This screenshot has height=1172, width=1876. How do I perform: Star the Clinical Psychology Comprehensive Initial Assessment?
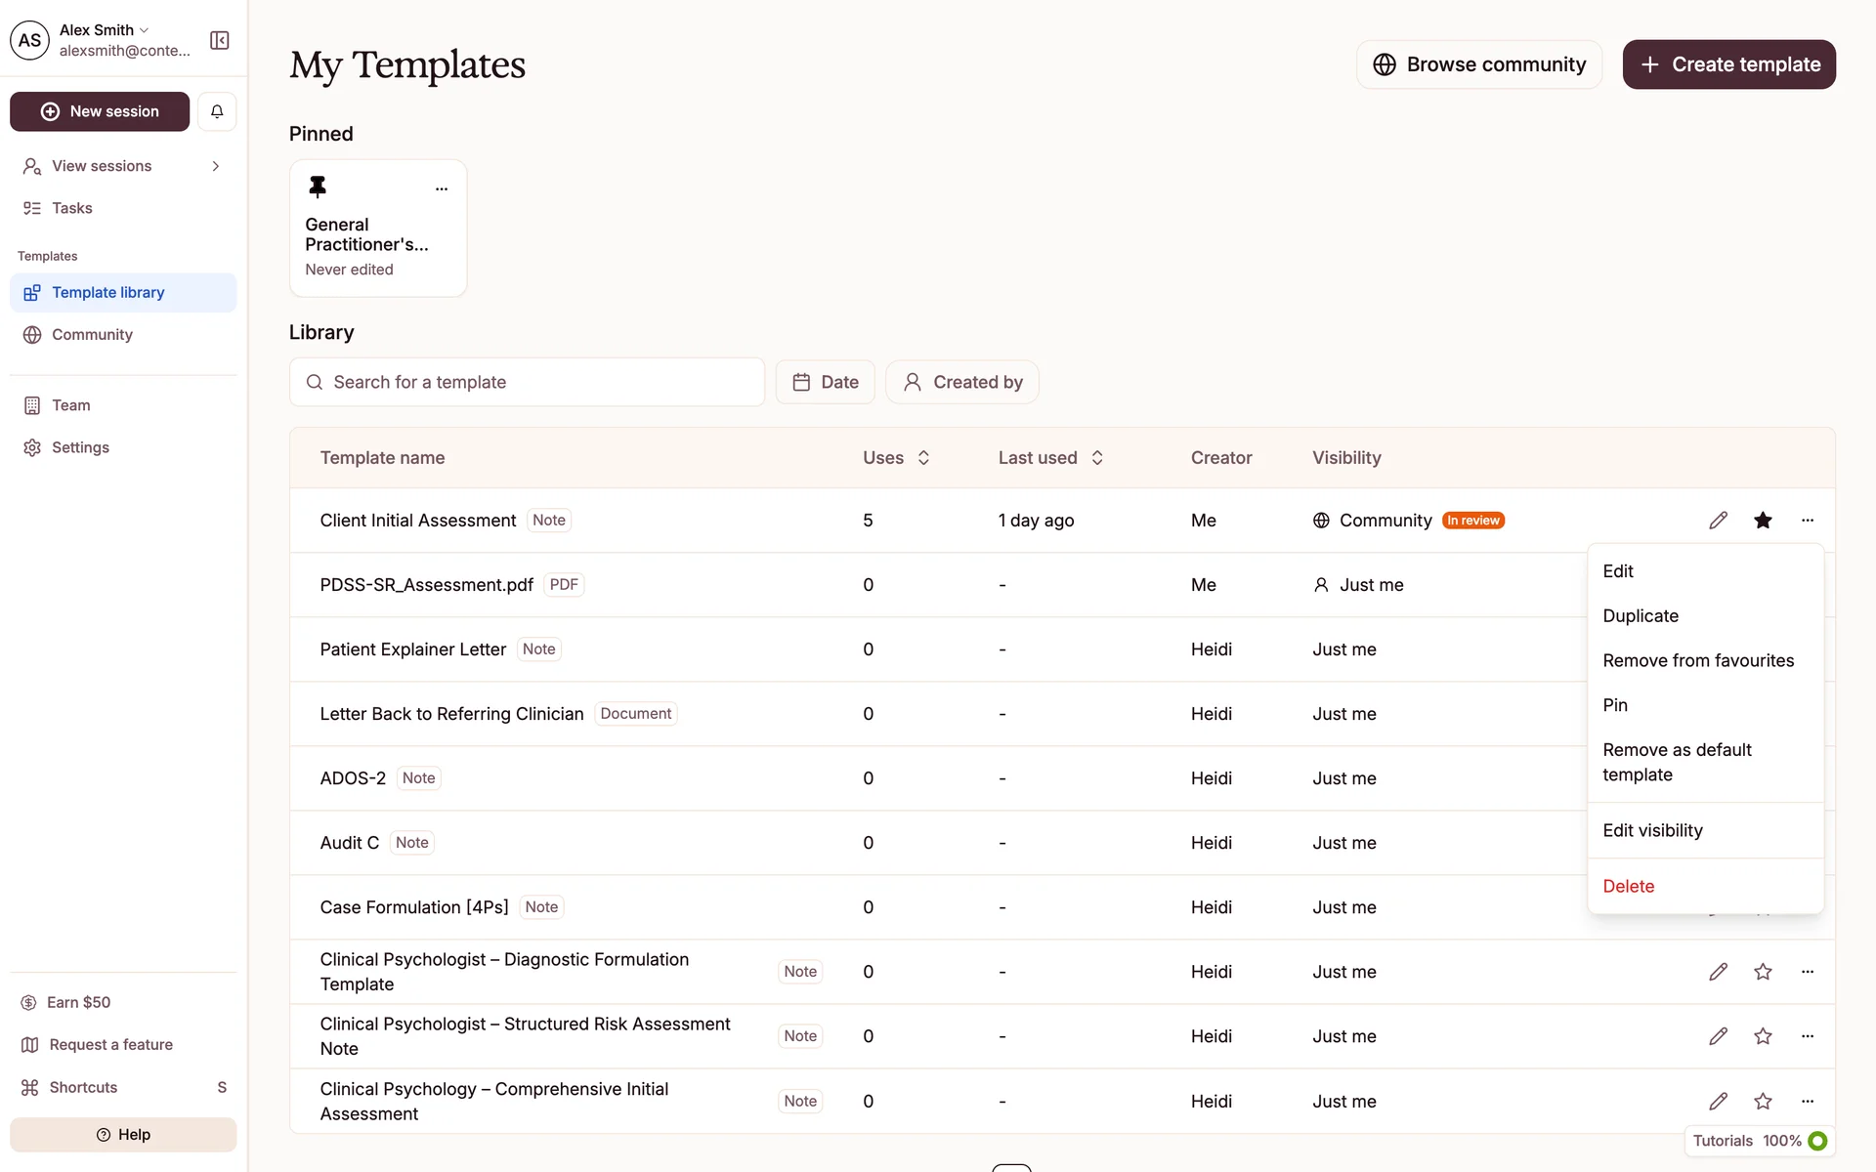coord(1763,1101)
